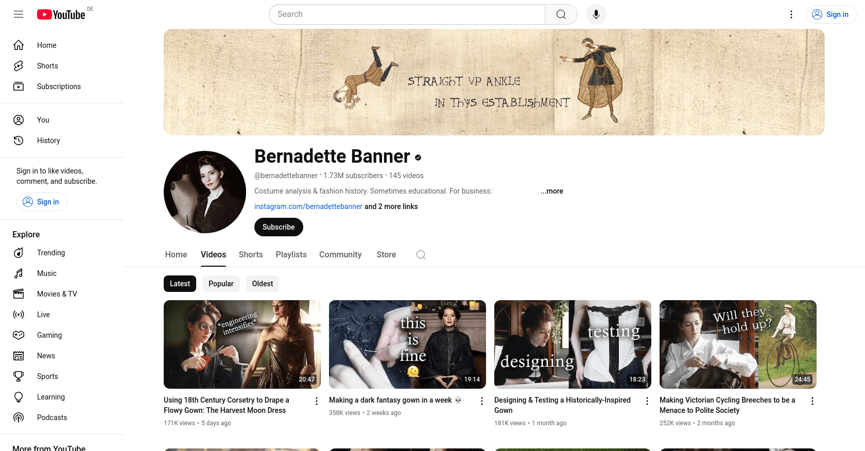The height and width of the screenshot is (451, 865).
Task: Expand channel description with ...more
Action: pyautogui.click(x=551, y=191)
